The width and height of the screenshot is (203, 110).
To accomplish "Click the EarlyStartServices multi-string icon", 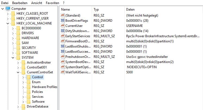I will 63,36.
